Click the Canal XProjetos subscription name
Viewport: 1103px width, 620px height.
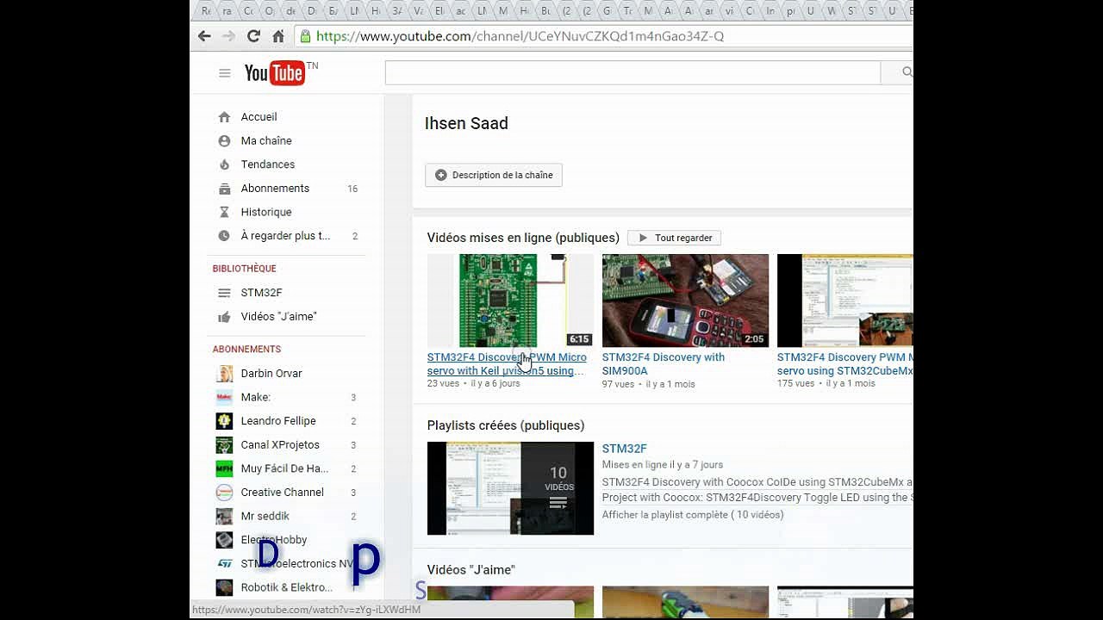pyautogui.click(x=280, y=445)
